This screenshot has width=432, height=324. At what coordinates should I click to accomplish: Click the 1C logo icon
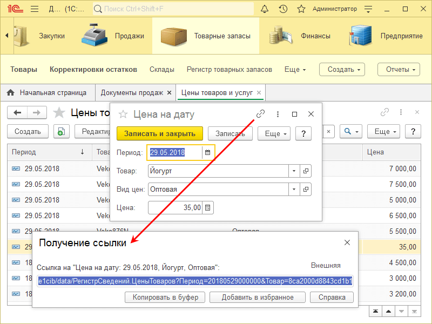point(15,9)
